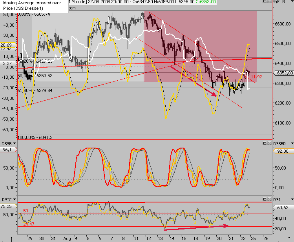The width and height of the screenshot is (294, 242).
Task: Close the RSI indicator panel
Action: [269, 199]
